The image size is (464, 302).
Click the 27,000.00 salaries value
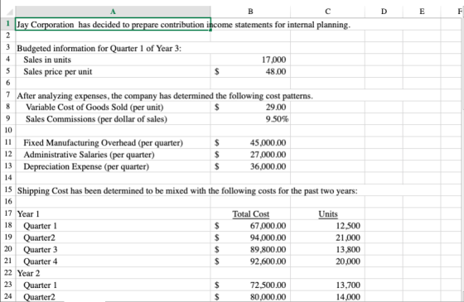coord(250,155)
